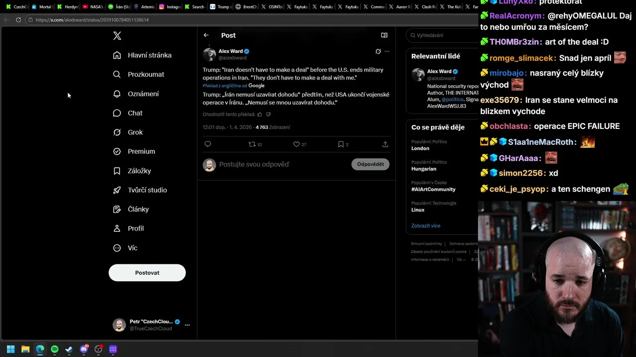636x357 pixels.
Task: Open Discord from taskbar
Action: pos(84,350)
